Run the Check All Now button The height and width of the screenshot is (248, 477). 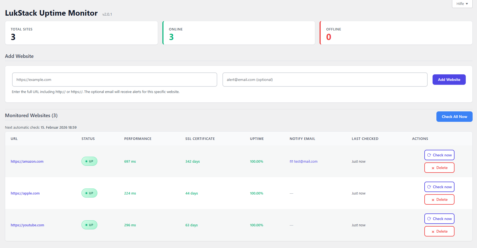(x=454, y=117)
